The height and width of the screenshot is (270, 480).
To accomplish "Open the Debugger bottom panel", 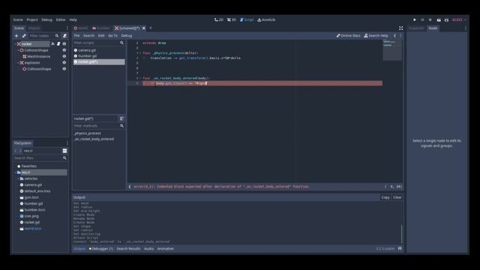I will (x=101, y=249).
